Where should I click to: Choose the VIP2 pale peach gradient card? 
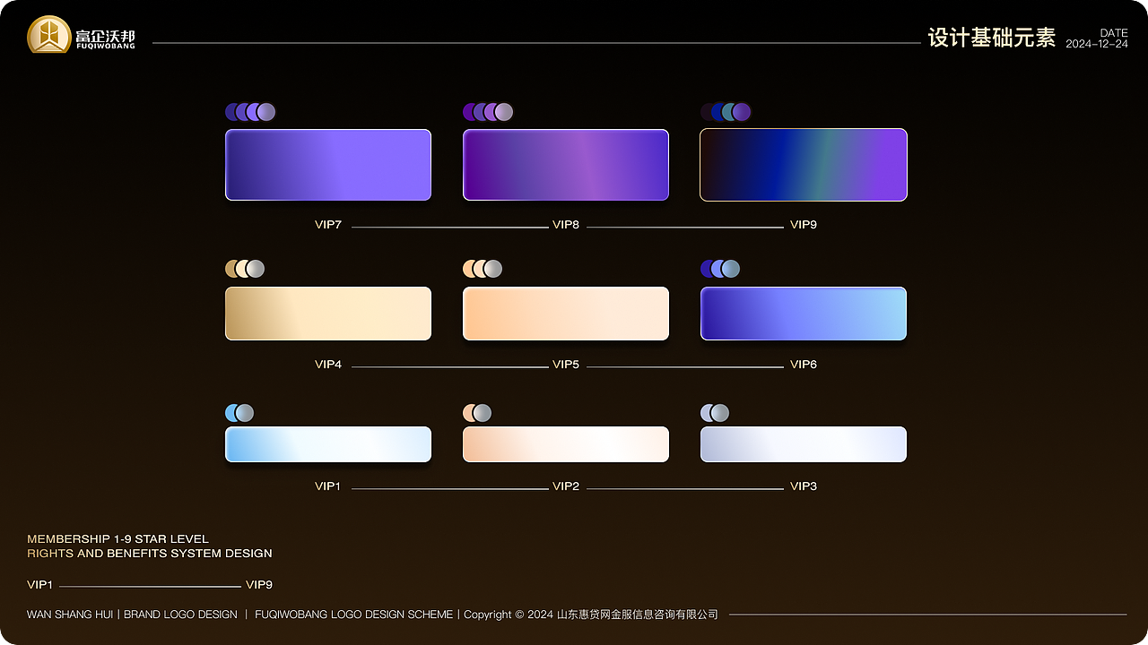pos(566,444)
